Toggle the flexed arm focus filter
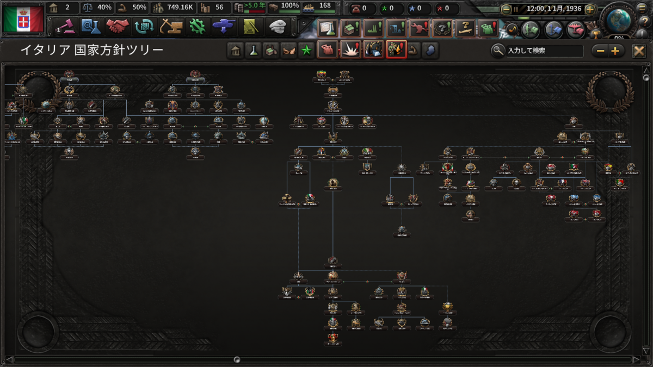This screenshot has width=653, height=367. 413,51
